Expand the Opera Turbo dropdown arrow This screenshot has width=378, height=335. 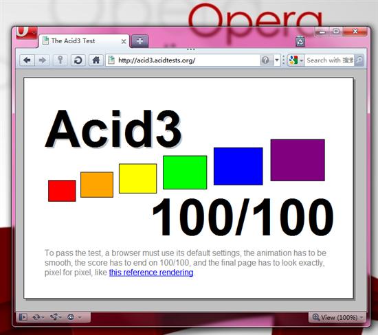pos(80,317)
